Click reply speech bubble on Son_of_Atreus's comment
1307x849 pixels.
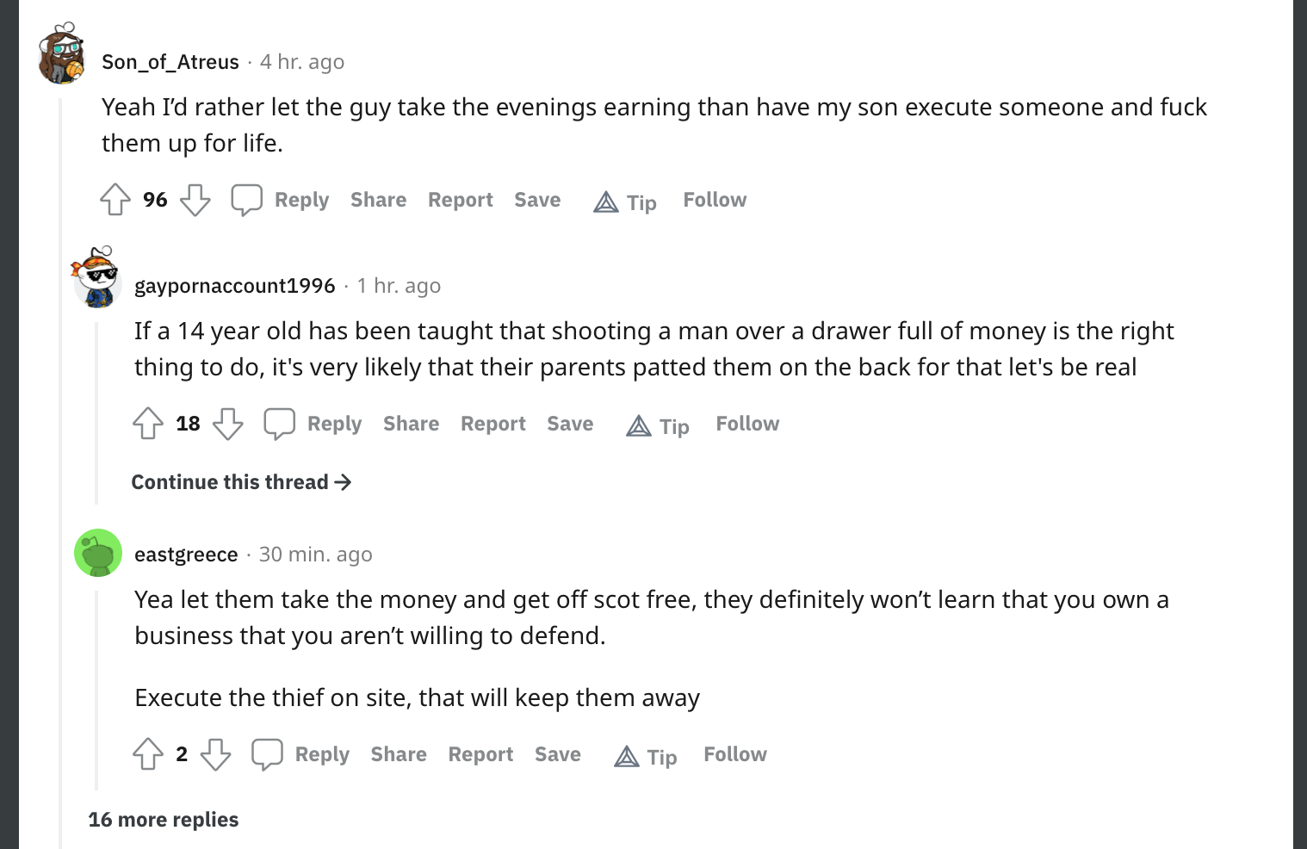[246, 200]
